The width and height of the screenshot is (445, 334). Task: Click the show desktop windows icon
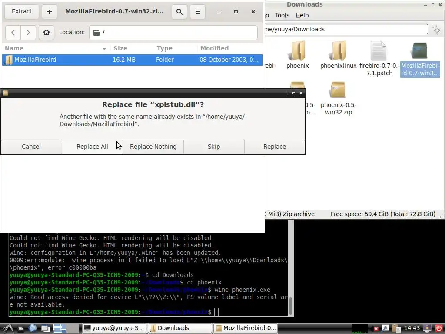click(45, 328)
